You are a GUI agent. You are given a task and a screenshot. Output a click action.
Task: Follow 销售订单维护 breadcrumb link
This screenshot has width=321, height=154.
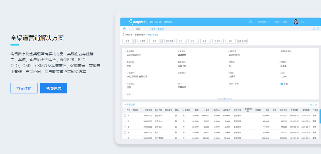pos(140,35)
